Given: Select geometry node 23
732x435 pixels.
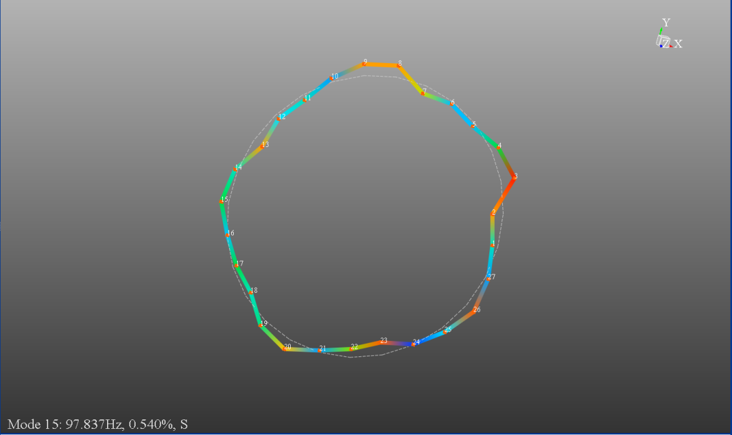Looking at the screenshot, I should 382,341.
